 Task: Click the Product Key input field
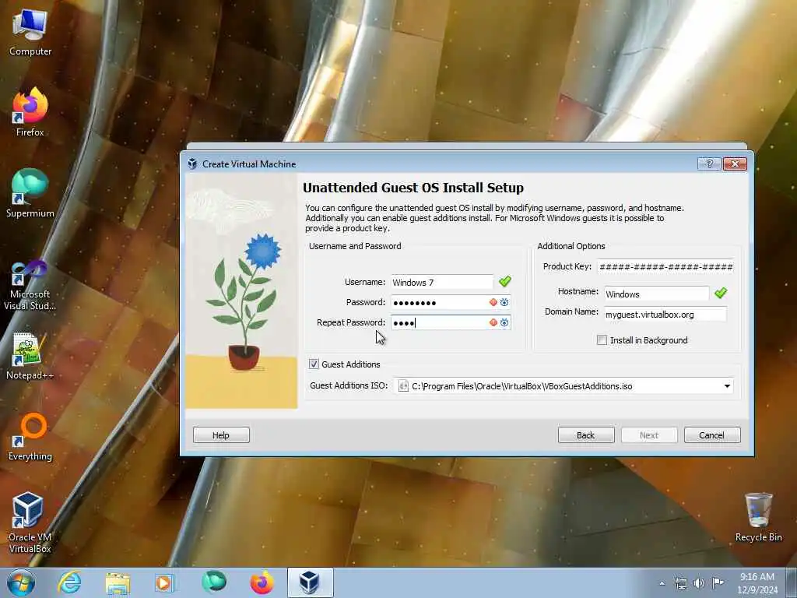(x=665, y=266)
